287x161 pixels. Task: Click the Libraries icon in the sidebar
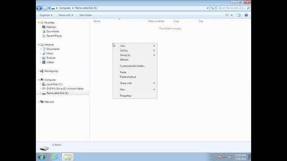(42, 45)
